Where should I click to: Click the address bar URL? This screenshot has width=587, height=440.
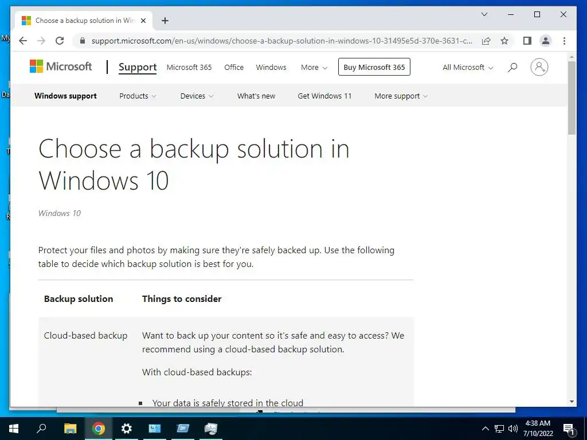[x=281, y=41]
